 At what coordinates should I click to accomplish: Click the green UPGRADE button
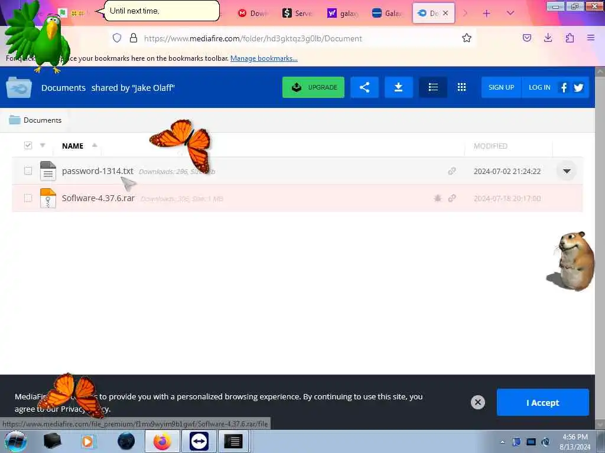313,87
